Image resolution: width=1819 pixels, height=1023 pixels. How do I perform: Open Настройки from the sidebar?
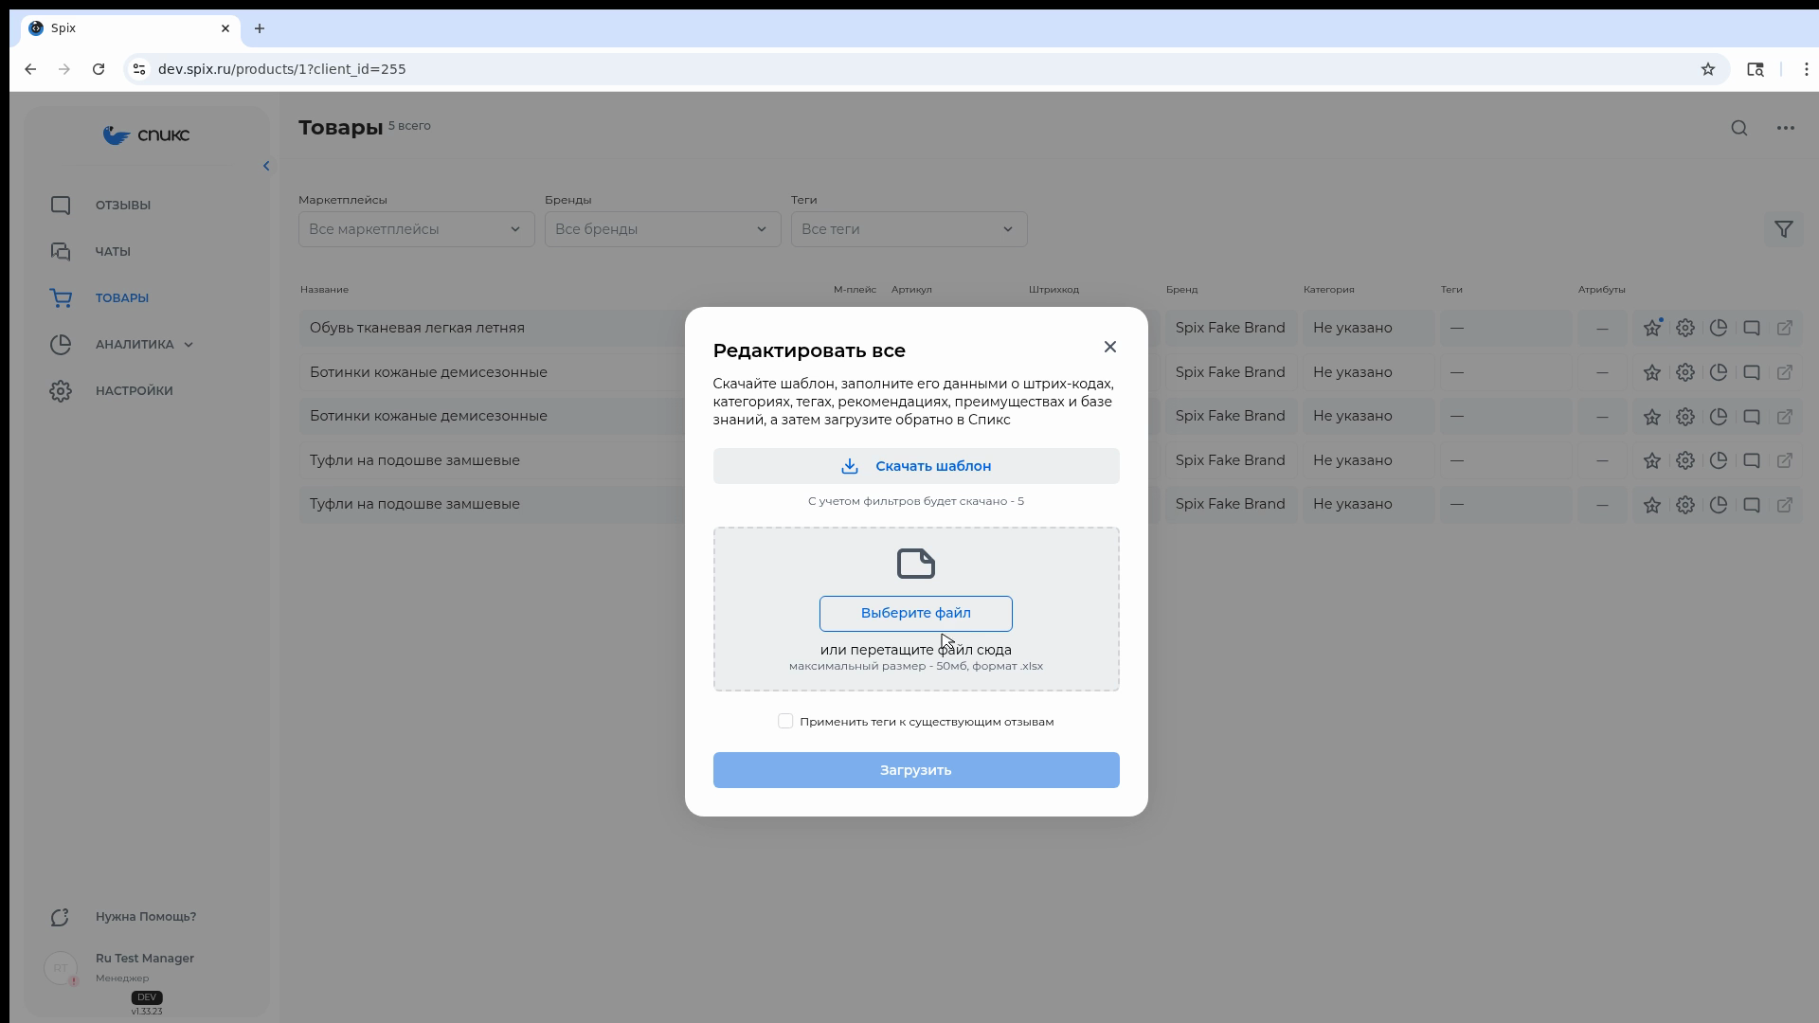(x=134, y=391)
